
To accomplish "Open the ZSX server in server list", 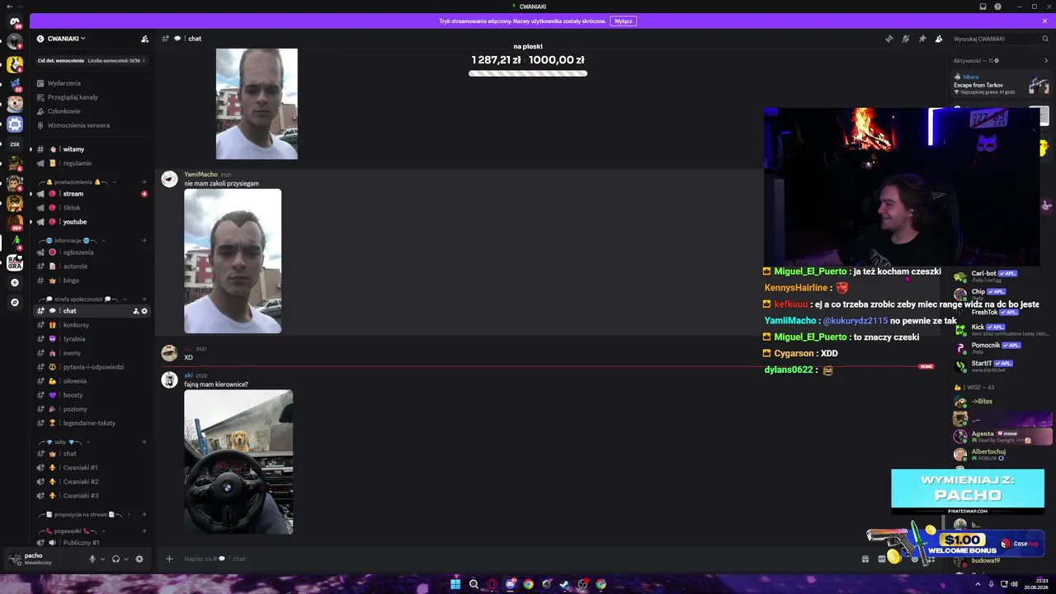I will pyautogui.click(x=15, y=144).
